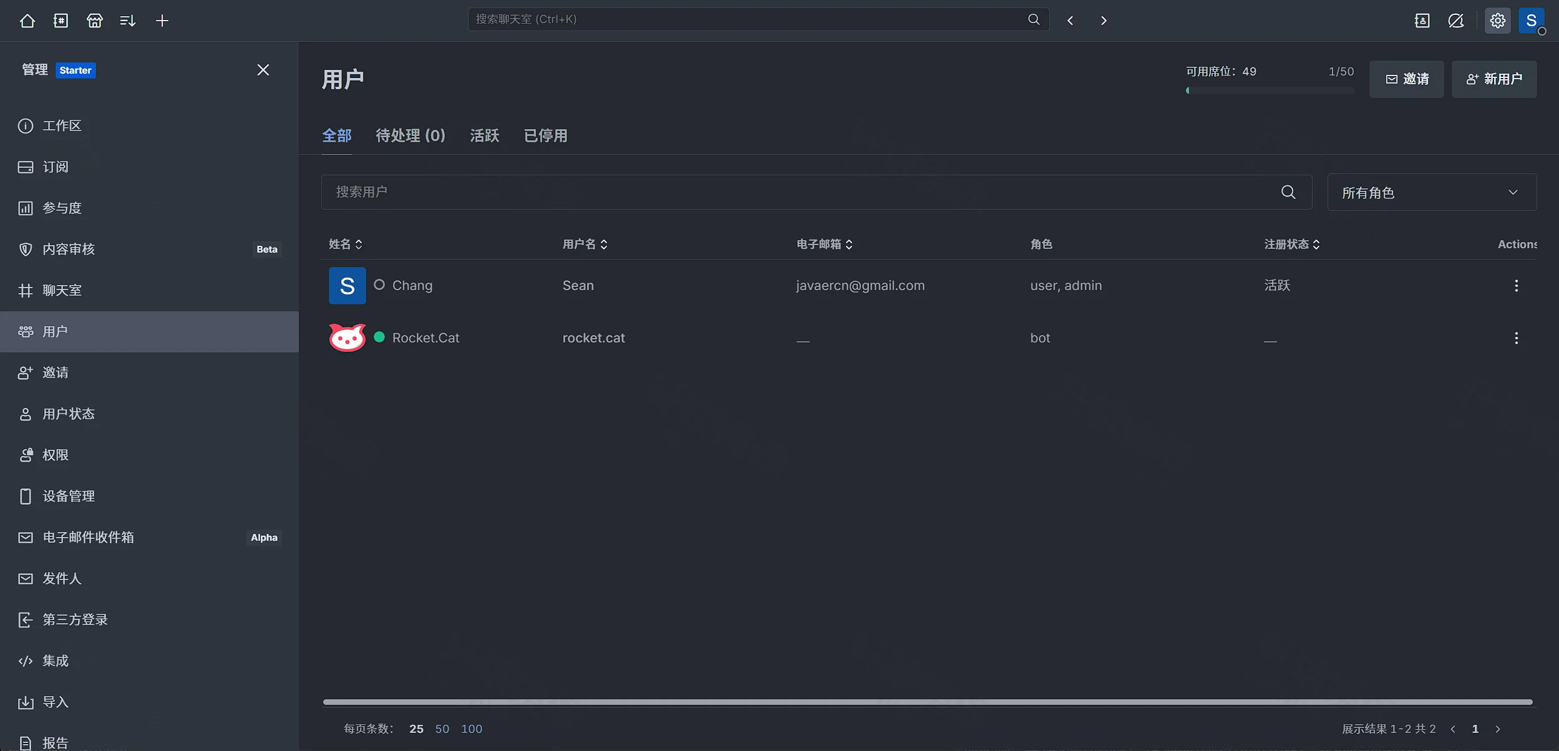The width and height of the screenshot is (1559, 751).
Task: Select page 1 in pagination
Action: click(x=1475, y=729)
